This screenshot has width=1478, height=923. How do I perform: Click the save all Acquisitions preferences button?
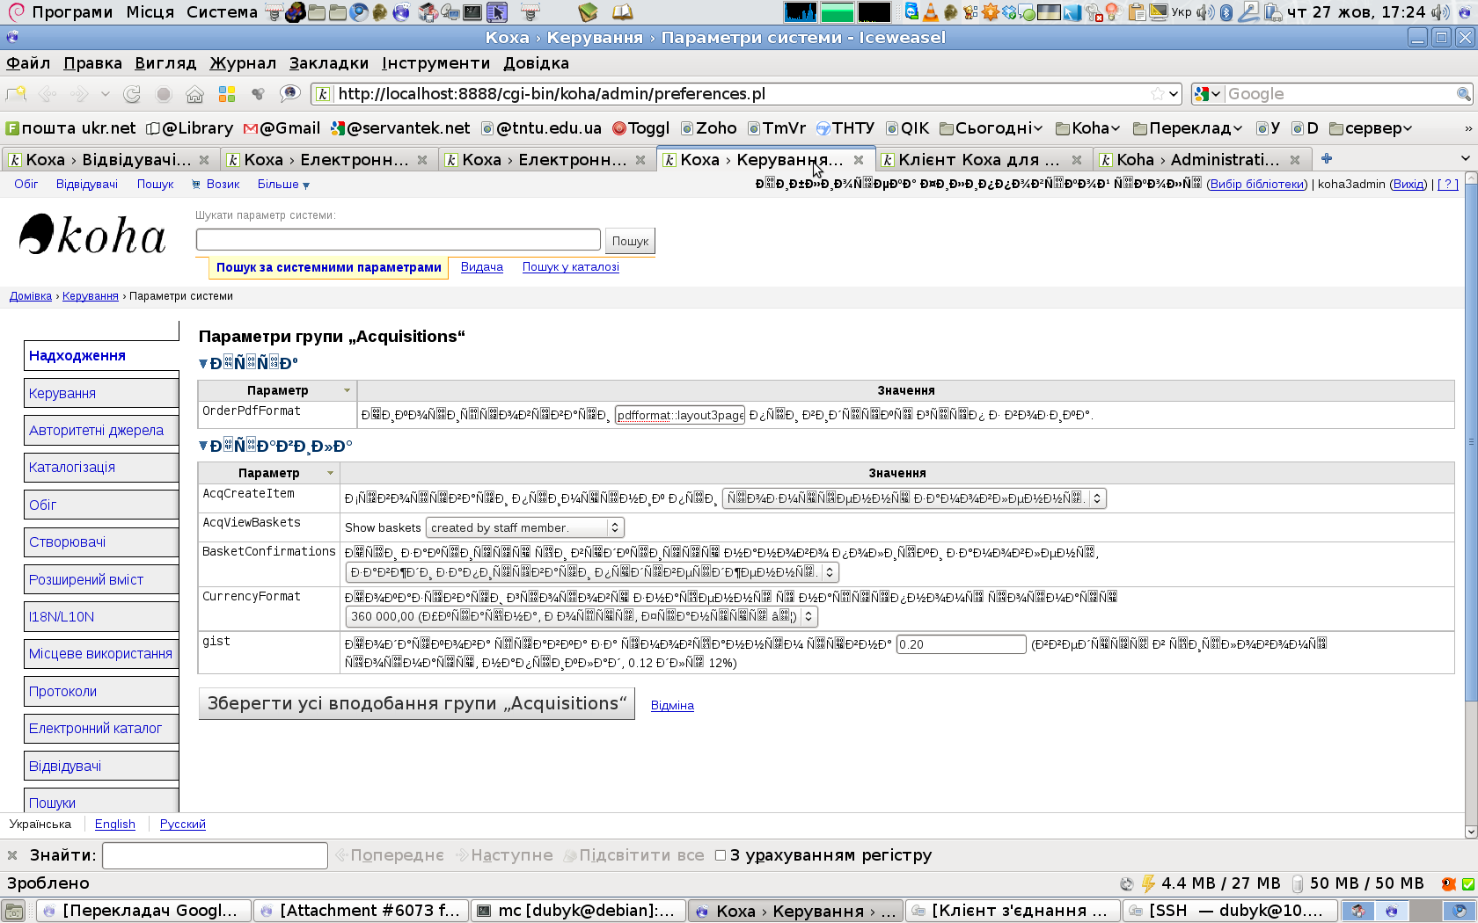[x=416, y=704]
